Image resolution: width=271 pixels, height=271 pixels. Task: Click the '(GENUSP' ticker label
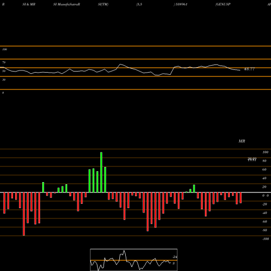coord(223,4)
